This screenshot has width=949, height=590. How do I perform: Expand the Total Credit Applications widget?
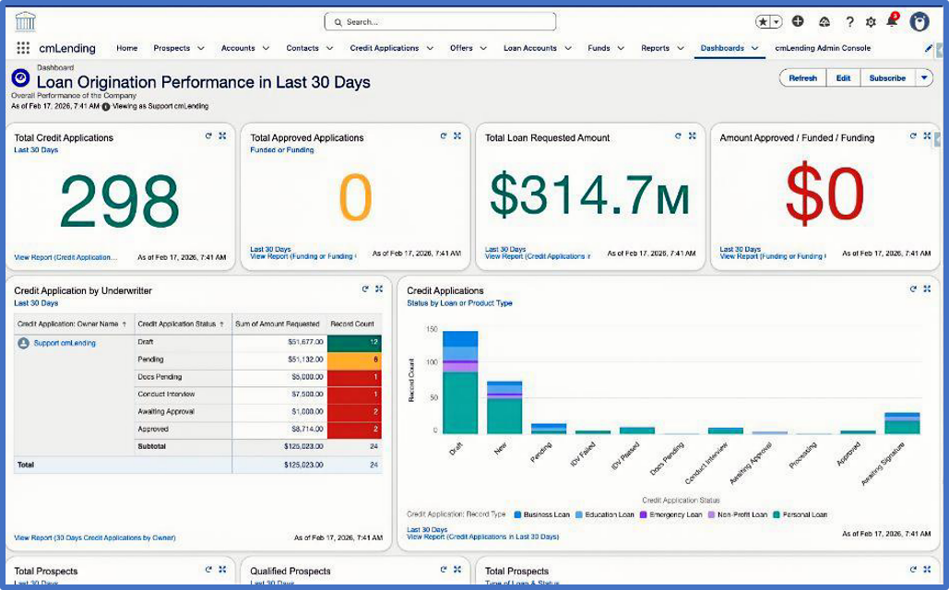pyautogui.click(x=222, y=136)
